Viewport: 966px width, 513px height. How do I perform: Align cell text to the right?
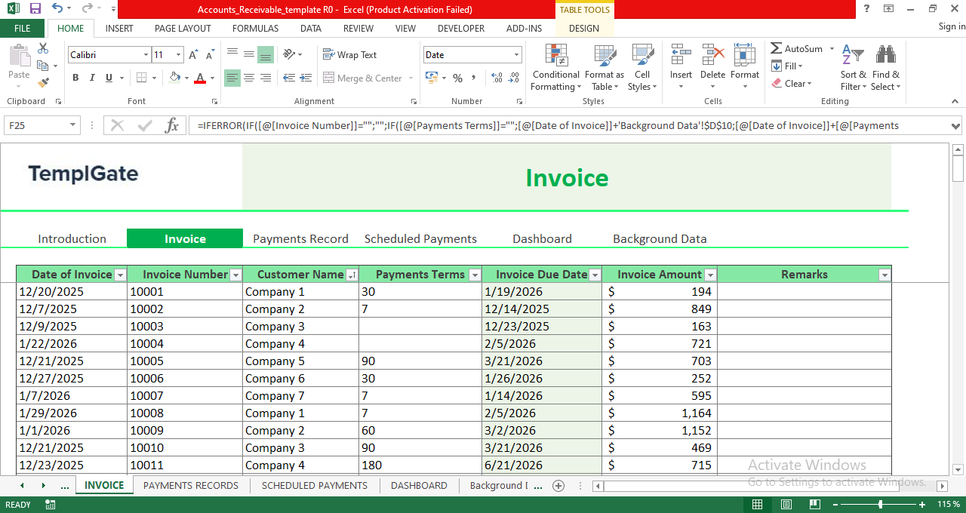(x=266, y=78)
